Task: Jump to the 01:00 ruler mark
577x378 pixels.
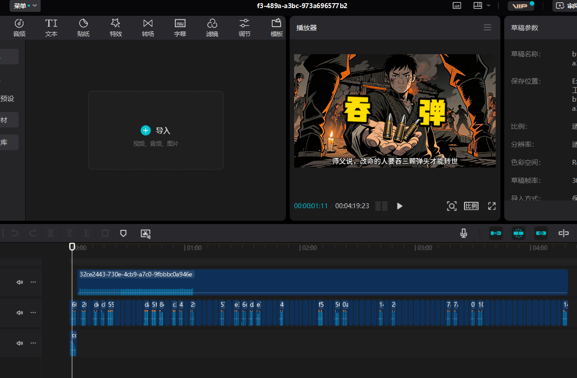Action: (x=194, y=248)
